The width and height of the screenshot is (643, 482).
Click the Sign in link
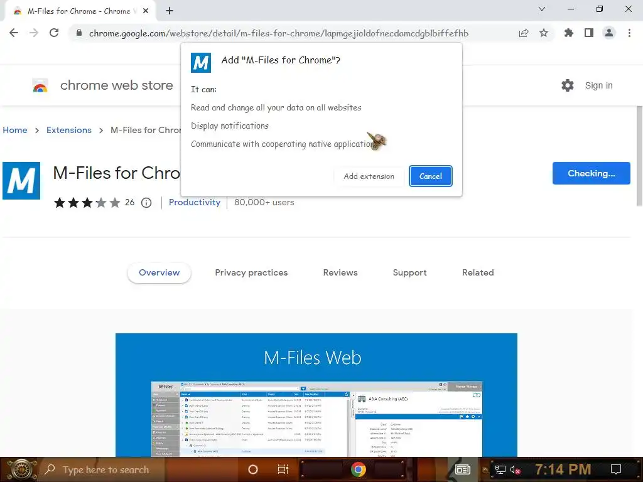[598, 85]
